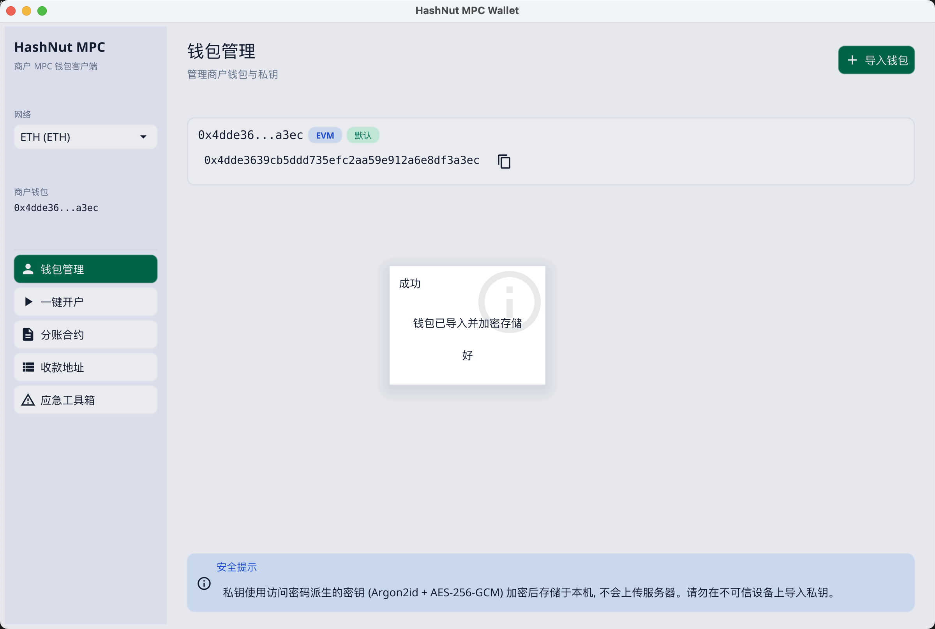Click the 钱包管理 page heading
The height and width of the screenshot is (629, 935).
pos(221,51)
